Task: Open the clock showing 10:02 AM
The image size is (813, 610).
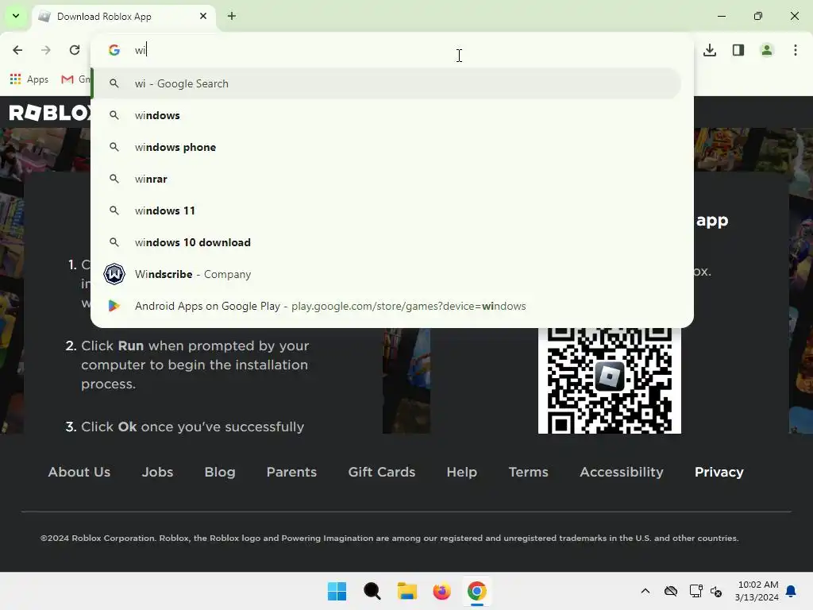Action: pyautogui.click(x=757, y=591)
